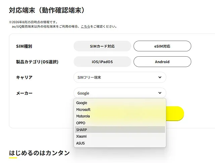Screen dimensions: 215x163
Task: Select Motorola from maker list
Action: (120, 116)
